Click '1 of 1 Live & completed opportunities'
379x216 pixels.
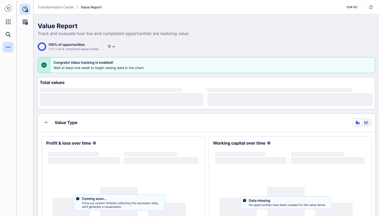tap(74, 49)
